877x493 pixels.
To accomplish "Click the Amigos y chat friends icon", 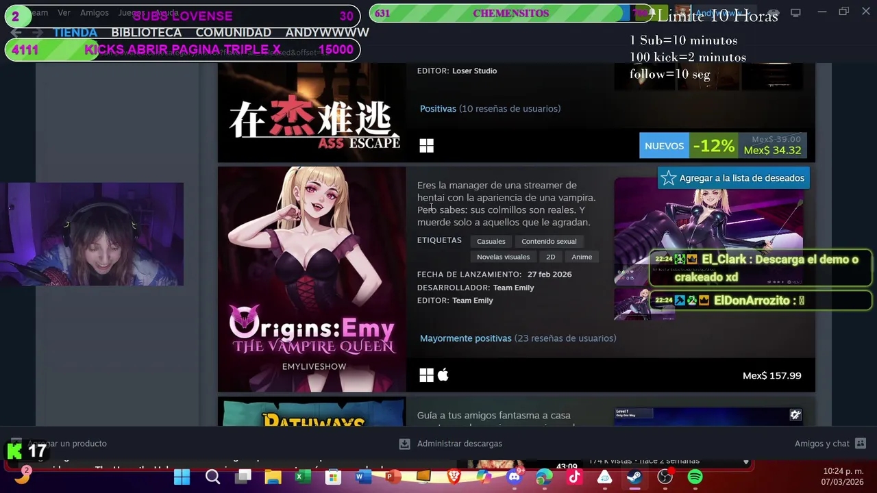I will [861, 444].
